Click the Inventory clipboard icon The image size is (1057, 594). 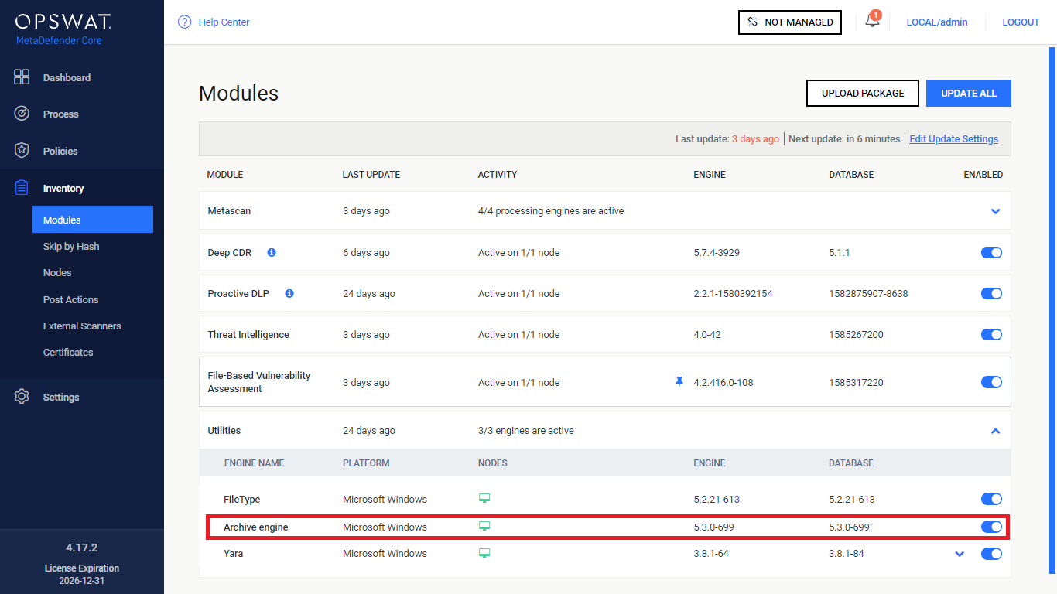(22, 188)
